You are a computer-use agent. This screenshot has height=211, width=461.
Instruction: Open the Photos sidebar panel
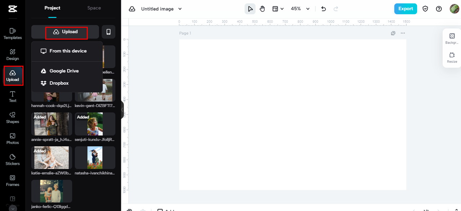point(13,139)
